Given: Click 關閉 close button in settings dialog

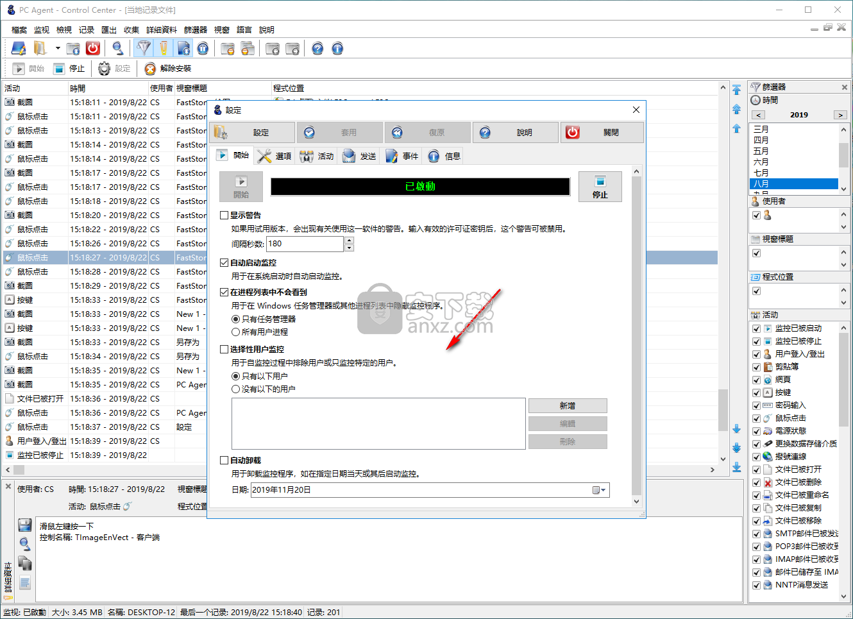Looking at the screenshot, I should [602, 133].
